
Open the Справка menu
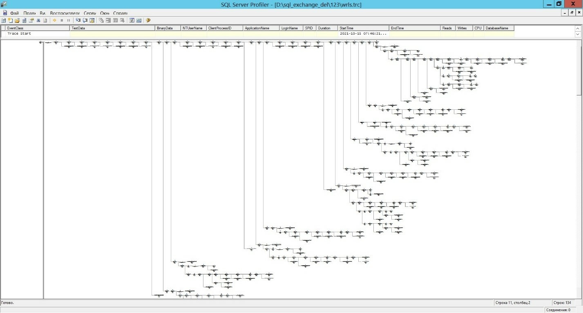click(120, 13)
